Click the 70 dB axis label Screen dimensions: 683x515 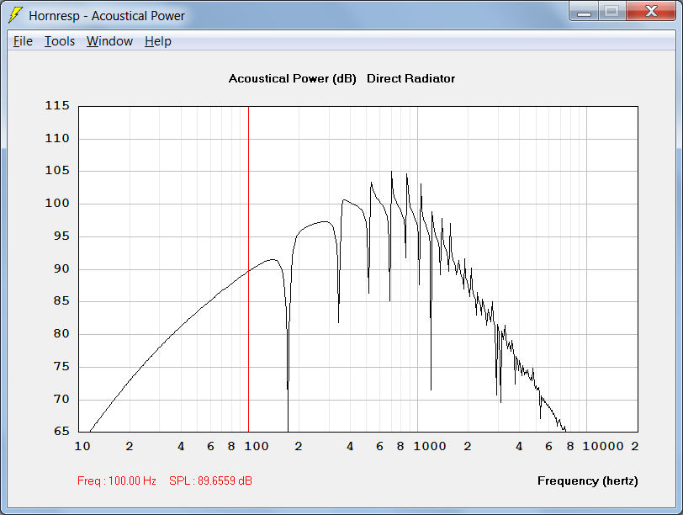[61, 399]
